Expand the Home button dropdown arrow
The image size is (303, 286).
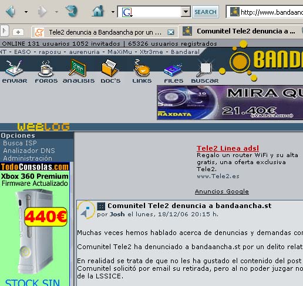[113, 12]
